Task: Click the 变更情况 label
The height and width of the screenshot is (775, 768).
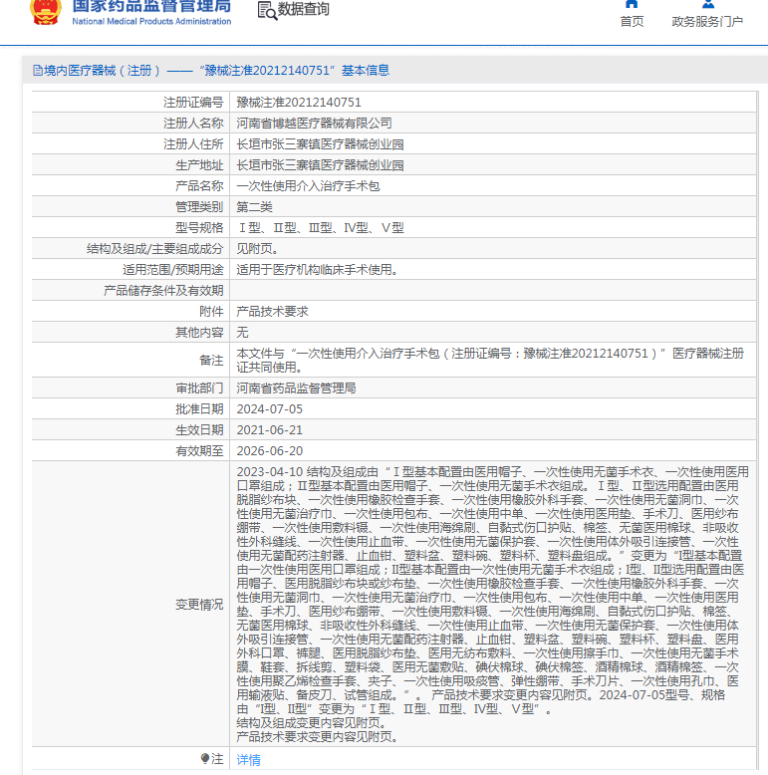Action: pyautogui.click(x=199, y=605)
